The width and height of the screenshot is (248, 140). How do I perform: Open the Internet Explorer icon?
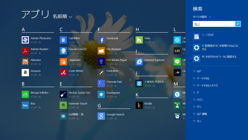(x=139, y=62)
